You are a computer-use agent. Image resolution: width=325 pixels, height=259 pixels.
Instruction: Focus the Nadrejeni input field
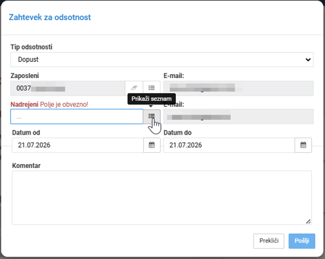pyautogui.click(x=77, y=116)
